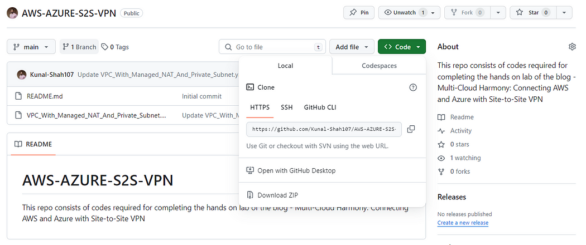Viewport: 586px width, 245px height.
Task: Click the open book icon beside Readme
Action: pos(441,117)
